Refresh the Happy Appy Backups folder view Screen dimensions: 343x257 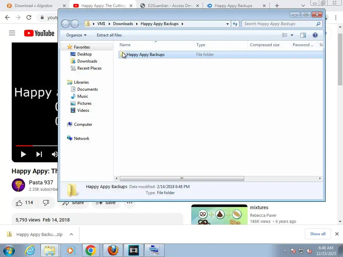[235, 24]
